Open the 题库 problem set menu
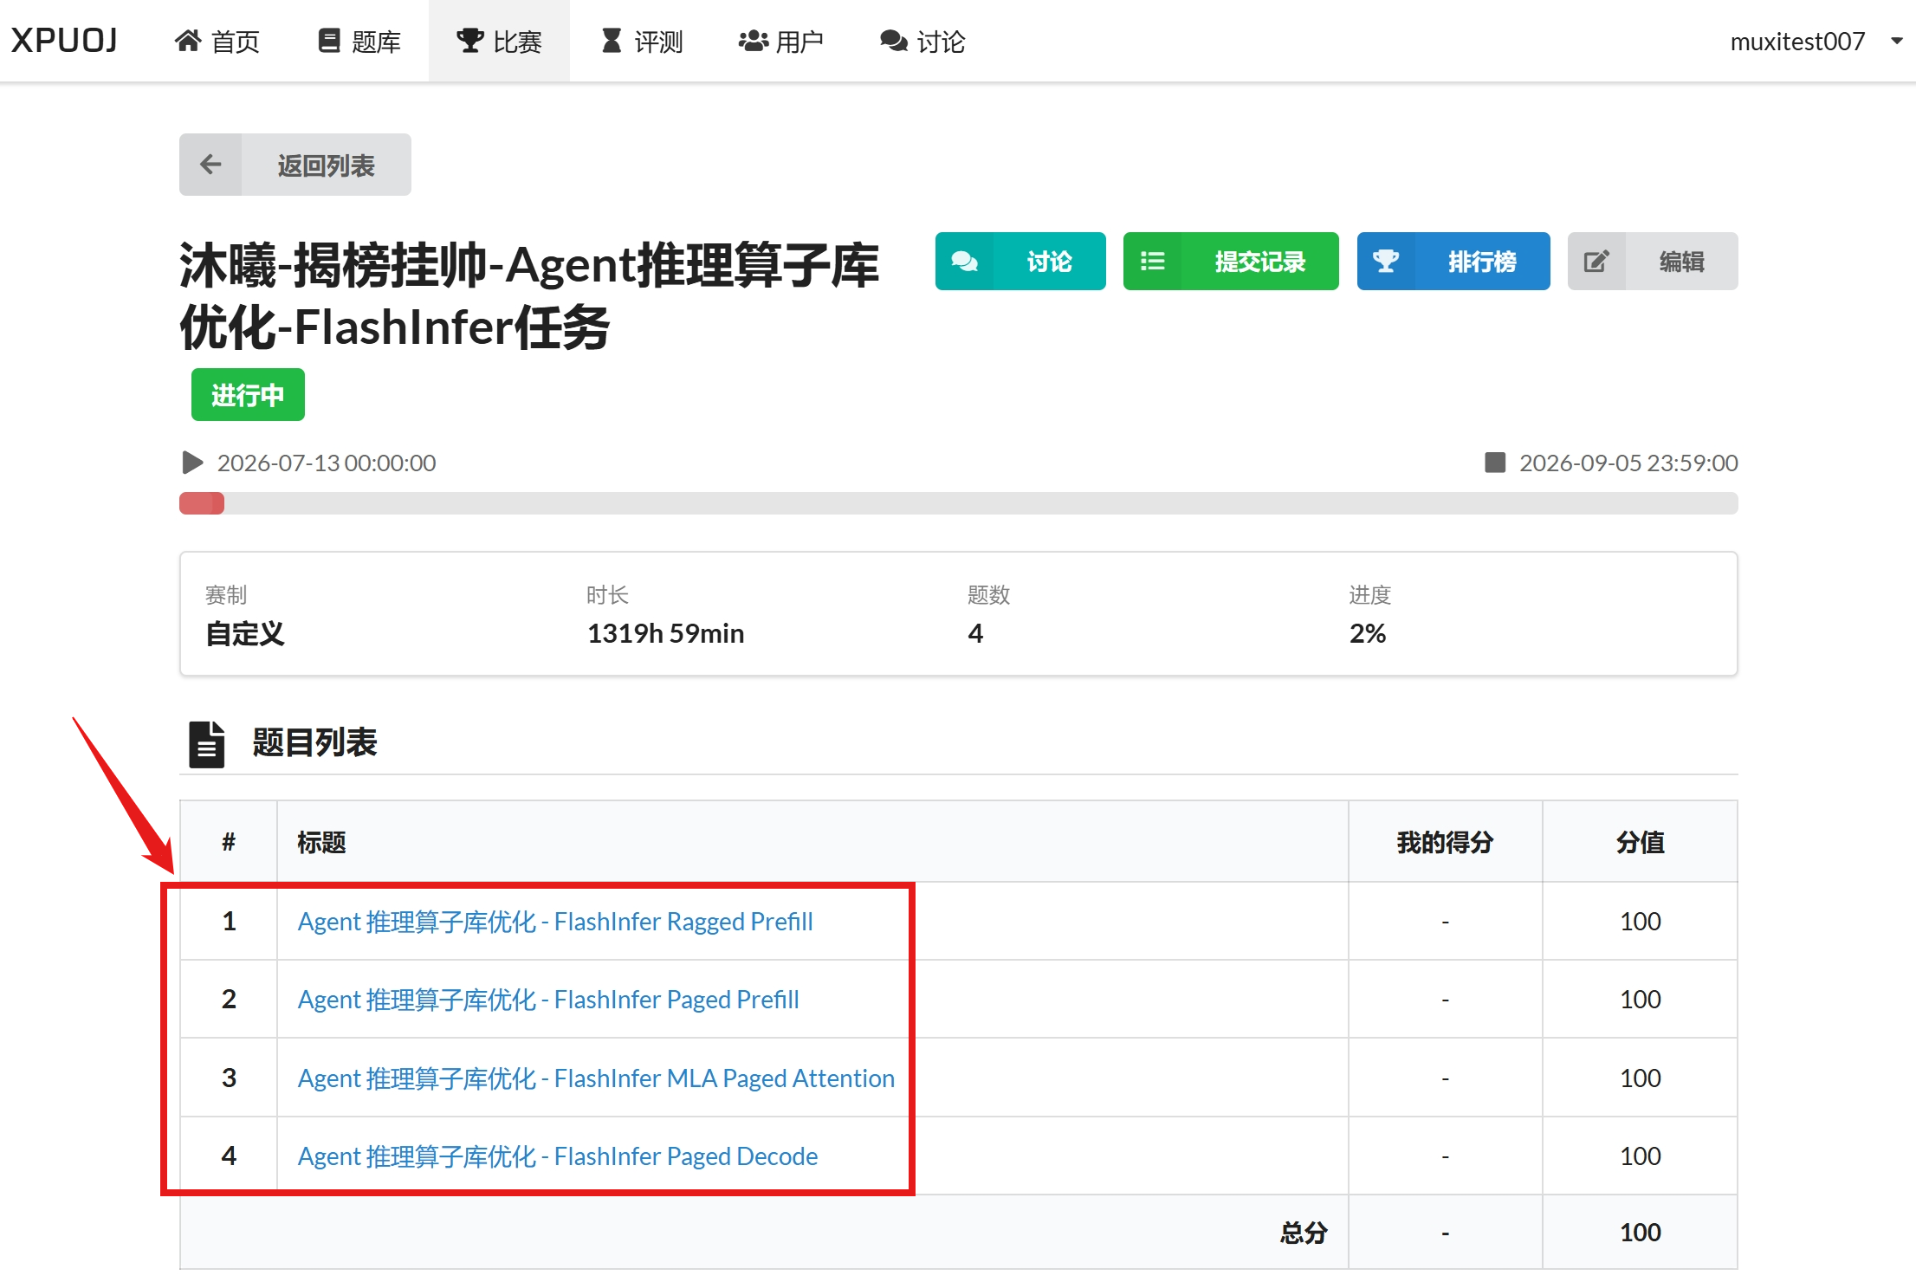1916x1282 pixels. (x=359, y=41)
